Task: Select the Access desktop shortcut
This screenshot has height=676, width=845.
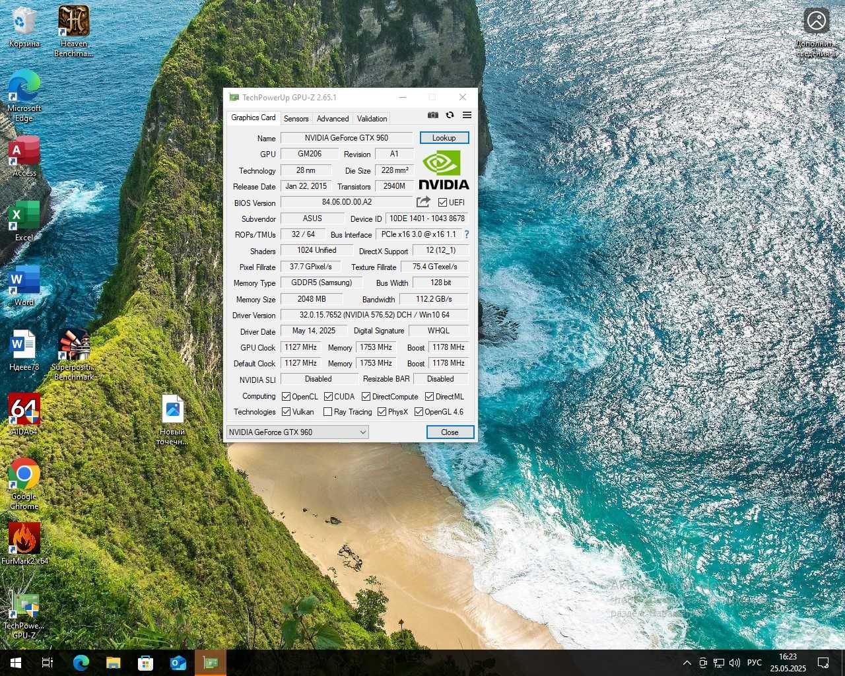Action: point(24,157)
